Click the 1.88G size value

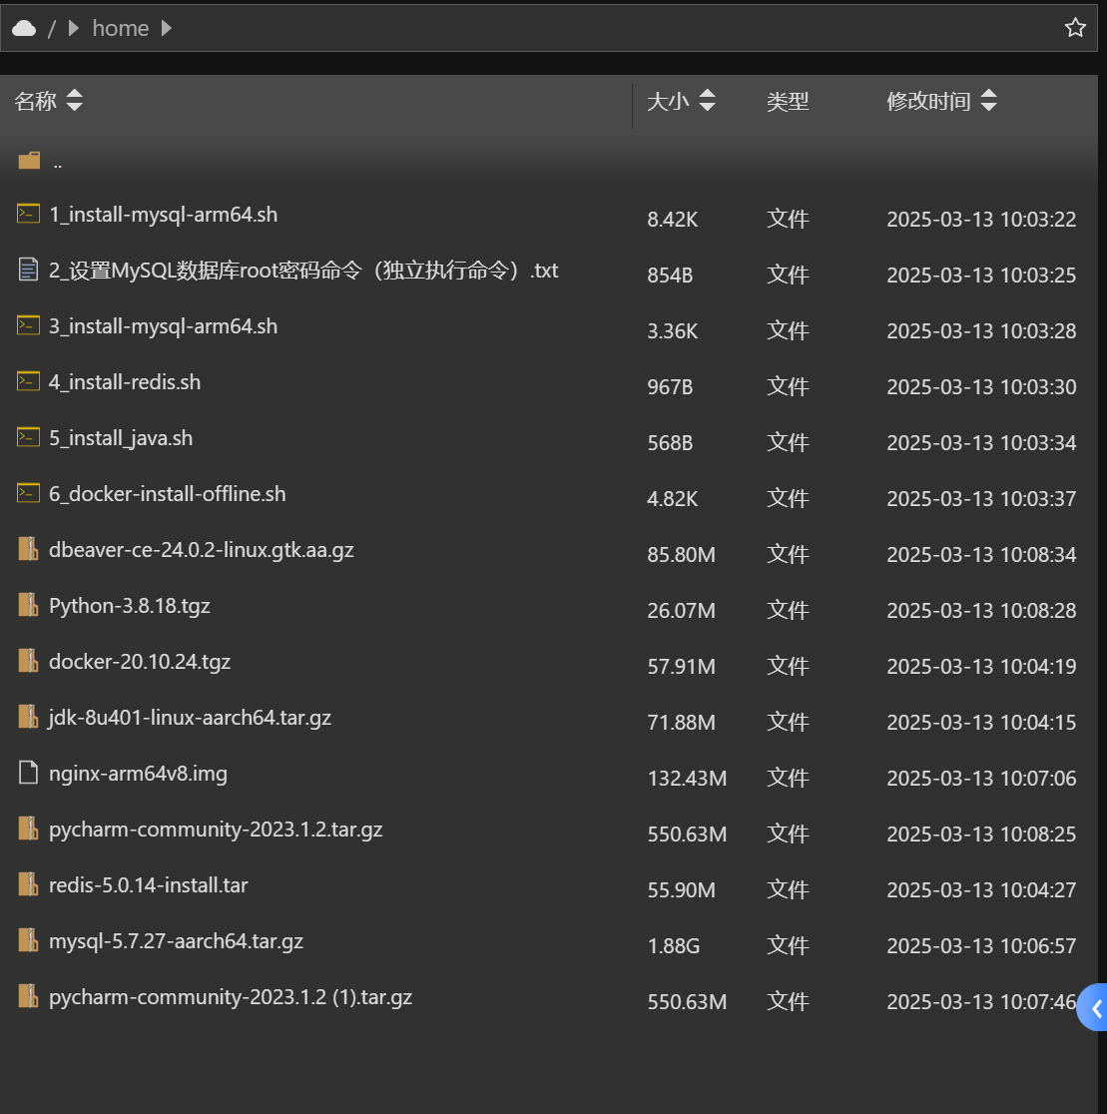(x=674, y=946)
